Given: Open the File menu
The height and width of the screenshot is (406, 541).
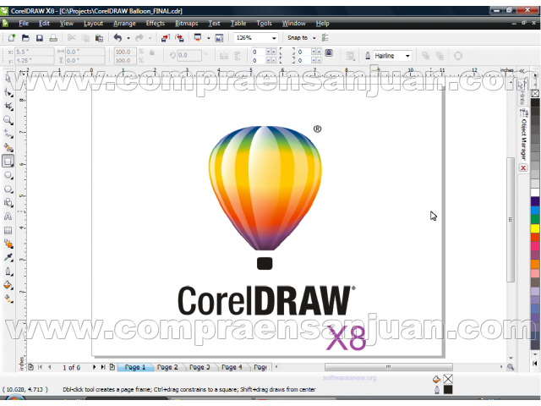Looking at the screenshot, I should pos(24,24).
